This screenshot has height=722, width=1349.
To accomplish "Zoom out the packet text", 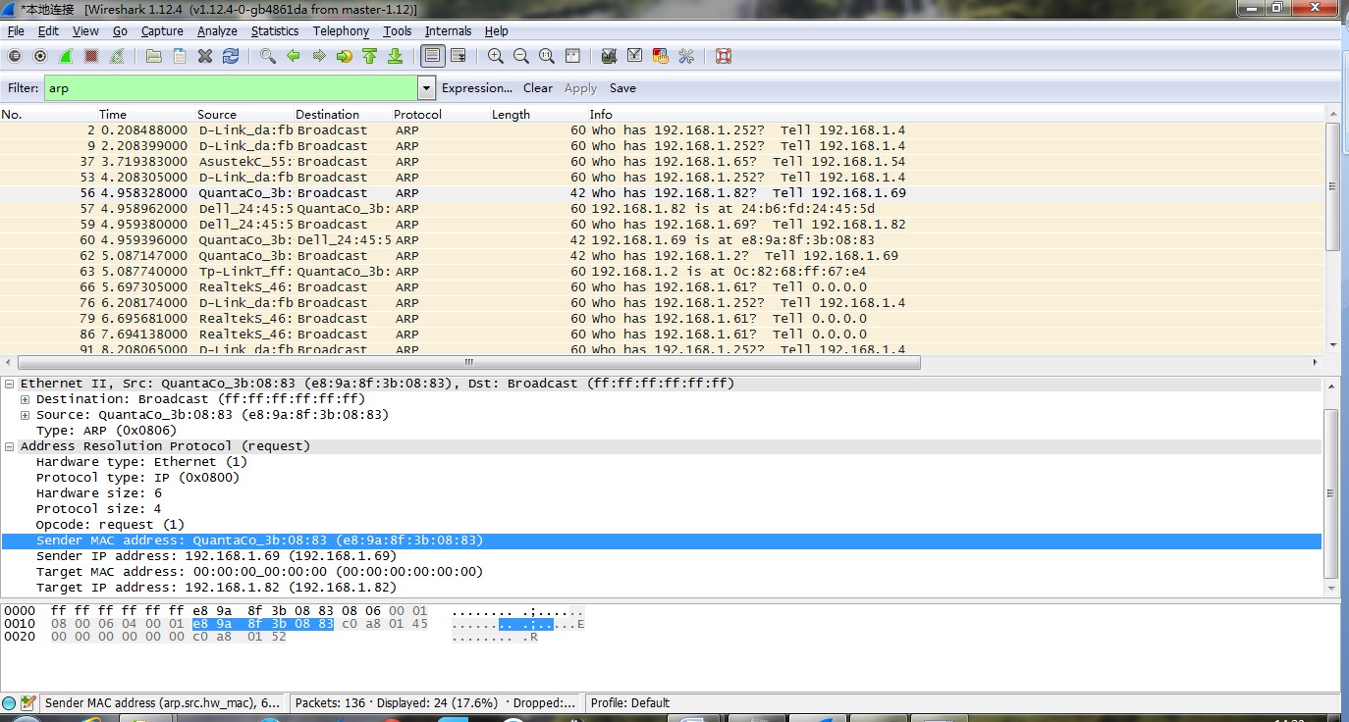I will [521, 56].
